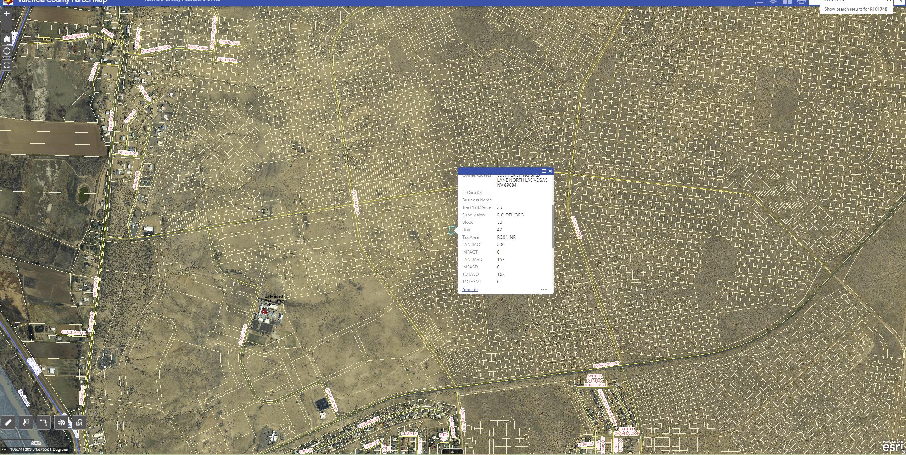Open the Basemap Gallery widget

787,2
